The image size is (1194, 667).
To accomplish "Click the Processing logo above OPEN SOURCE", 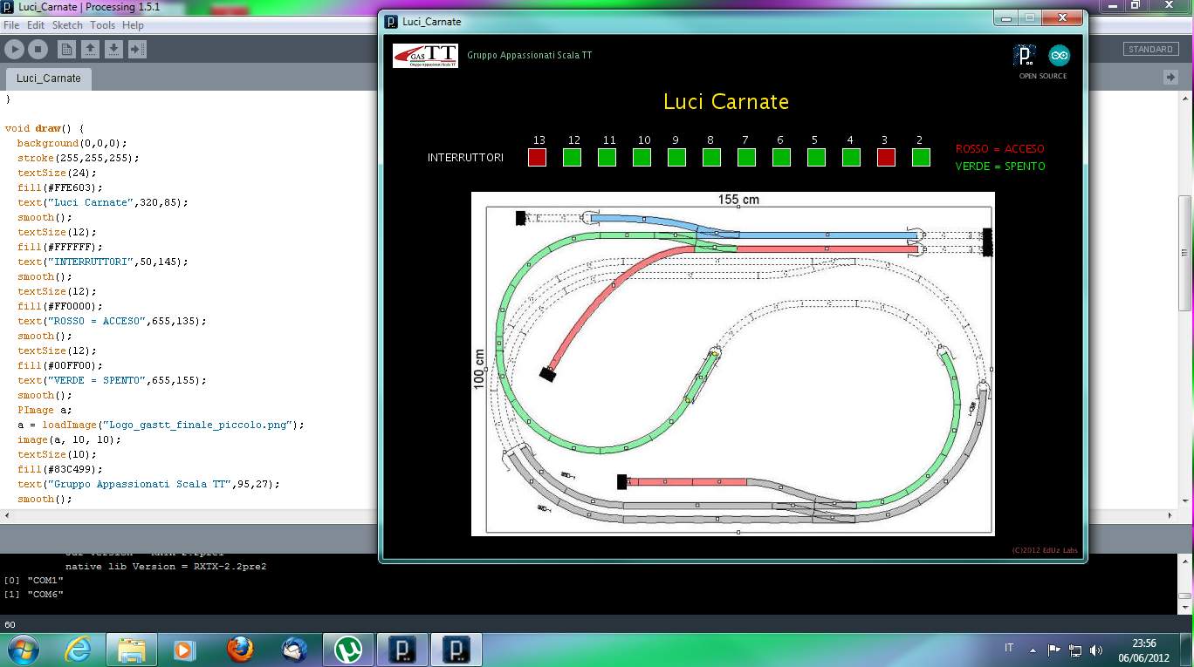I will (1025, 56).
